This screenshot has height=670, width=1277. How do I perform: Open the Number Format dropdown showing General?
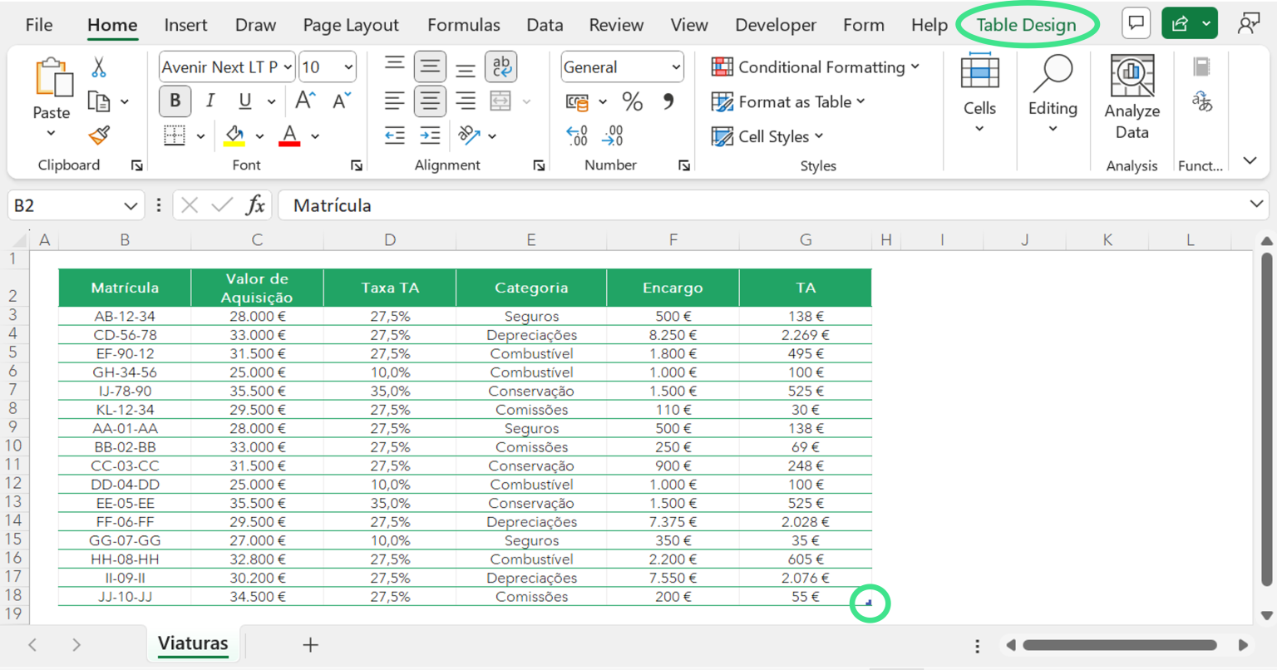pos(622,67)
